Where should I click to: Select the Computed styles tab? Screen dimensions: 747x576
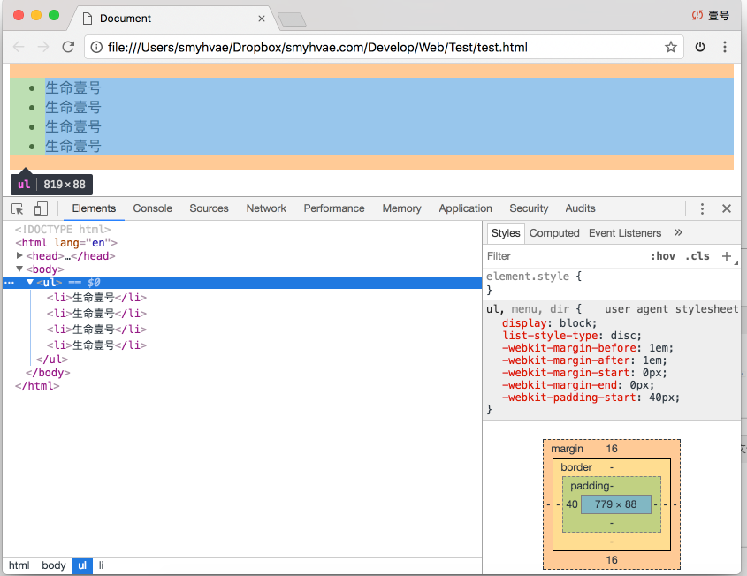pyautogui.click(x=554, y=233)
